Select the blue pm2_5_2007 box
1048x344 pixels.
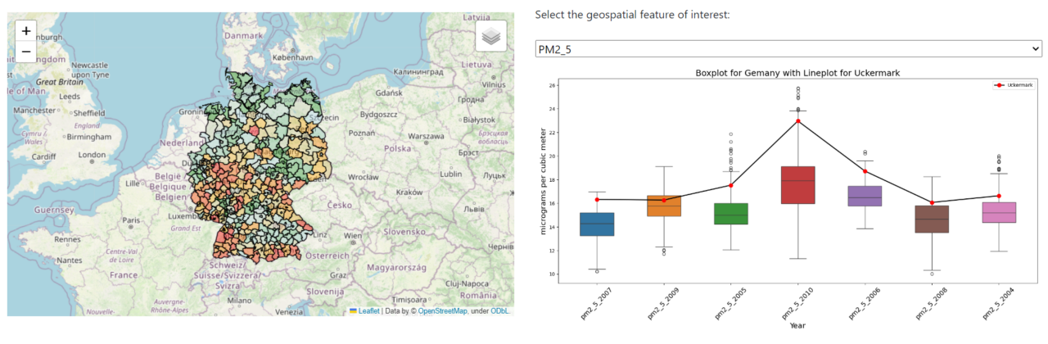597,224
